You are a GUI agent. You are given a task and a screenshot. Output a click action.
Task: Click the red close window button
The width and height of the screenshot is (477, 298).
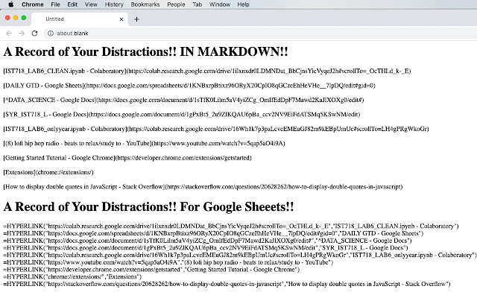pyautogui.click(x=7, y=18)
